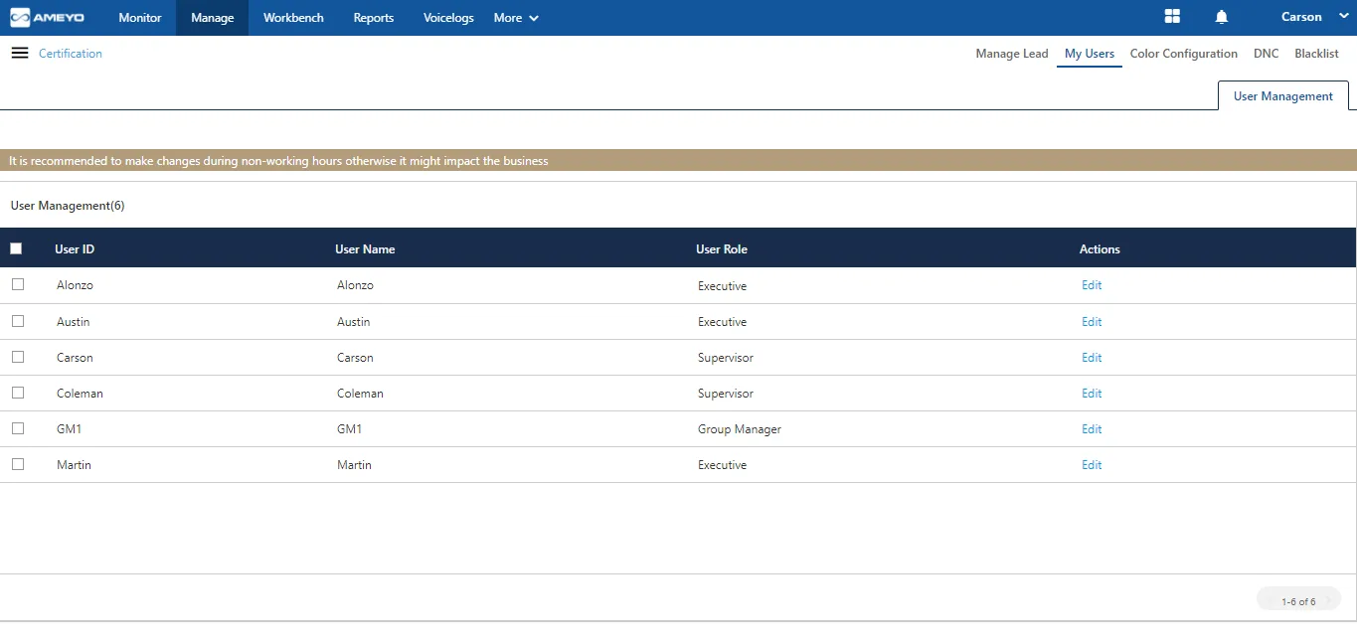Check the Alonzo row checkbox
This screenshot has height=644, width=1357.
[18, 284]
